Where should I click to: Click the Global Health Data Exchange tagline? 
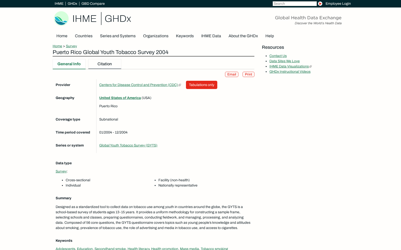click(308, 18)
